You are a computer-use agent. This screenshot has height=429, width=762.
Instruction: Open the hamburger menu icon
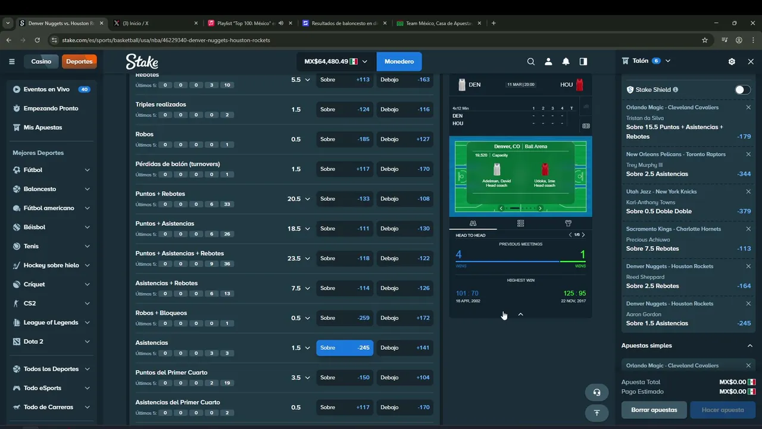[11, 61]
